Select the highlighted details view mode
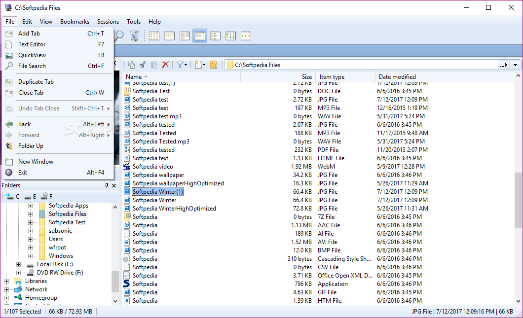This screenshot has height=318, width=523. [200, 35]
